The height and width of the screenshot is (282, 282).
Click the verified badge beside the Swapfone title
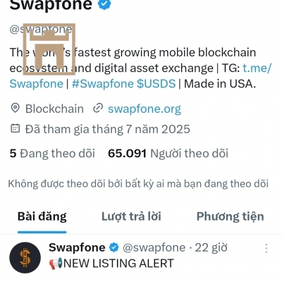tap(104, 4)
